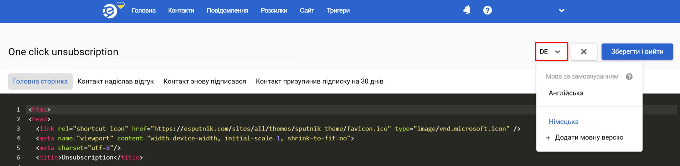Select Англійська language
Viewport: 680px width, 166px height.
(x=566, y=93)
